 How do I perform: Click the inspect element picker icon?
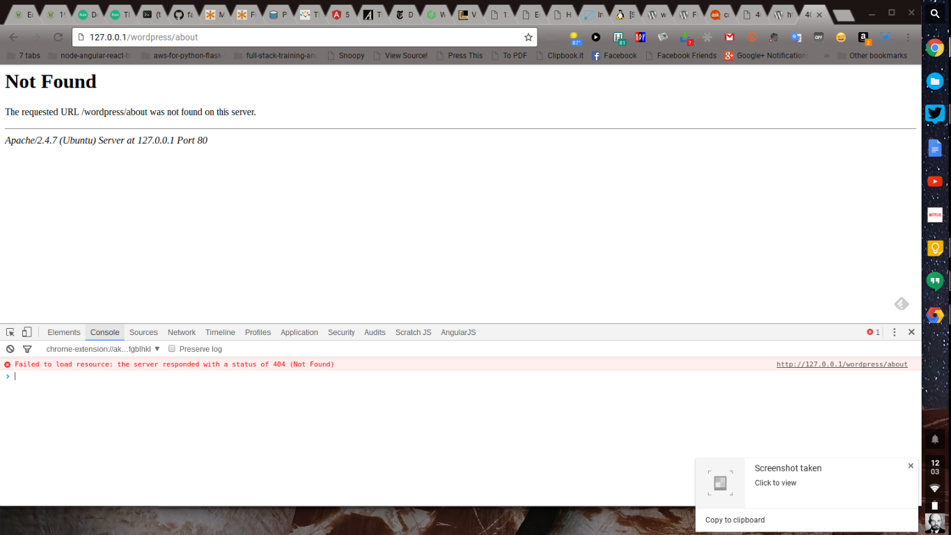click(10, 332)
